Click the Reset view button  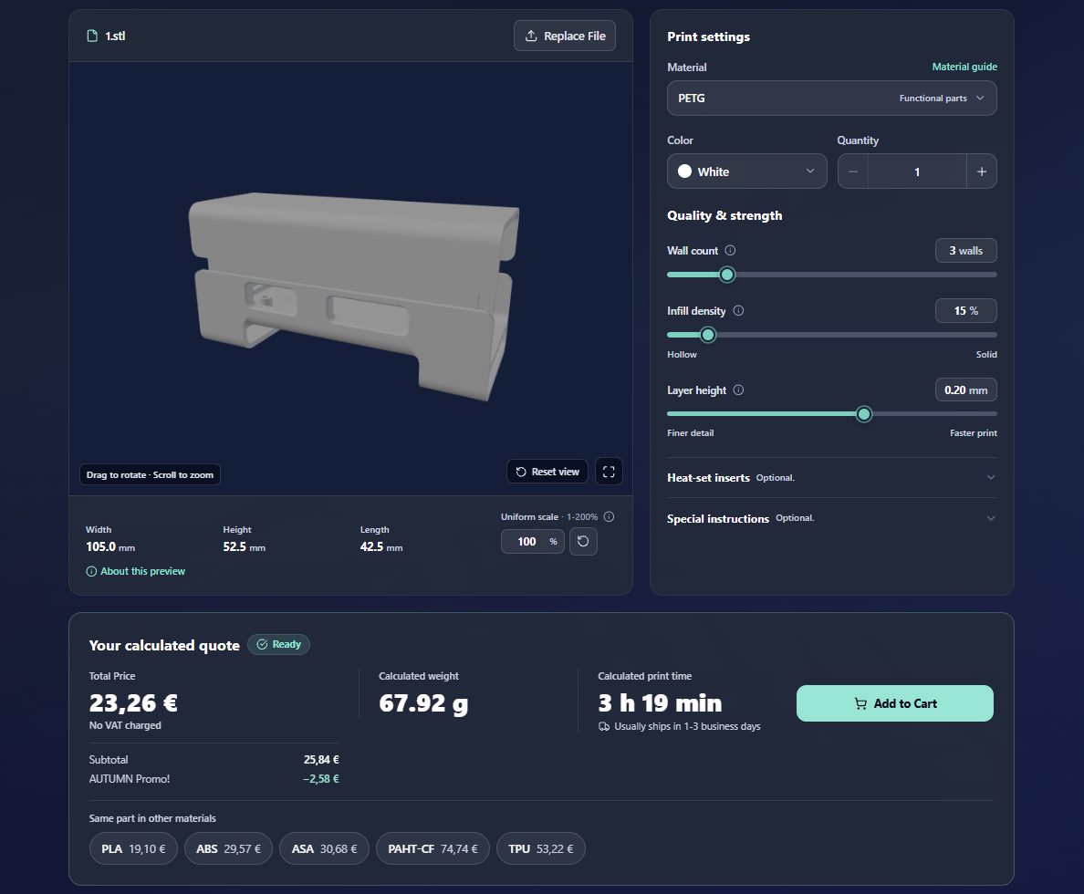(x=547, y=472)
